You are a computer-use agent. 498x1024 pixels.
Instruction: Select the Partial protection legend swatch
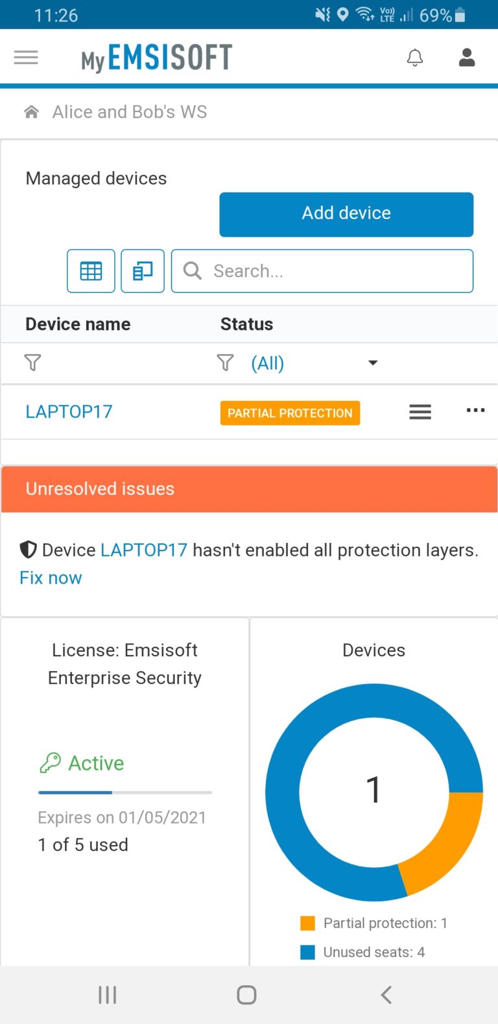tap(306, 923)
